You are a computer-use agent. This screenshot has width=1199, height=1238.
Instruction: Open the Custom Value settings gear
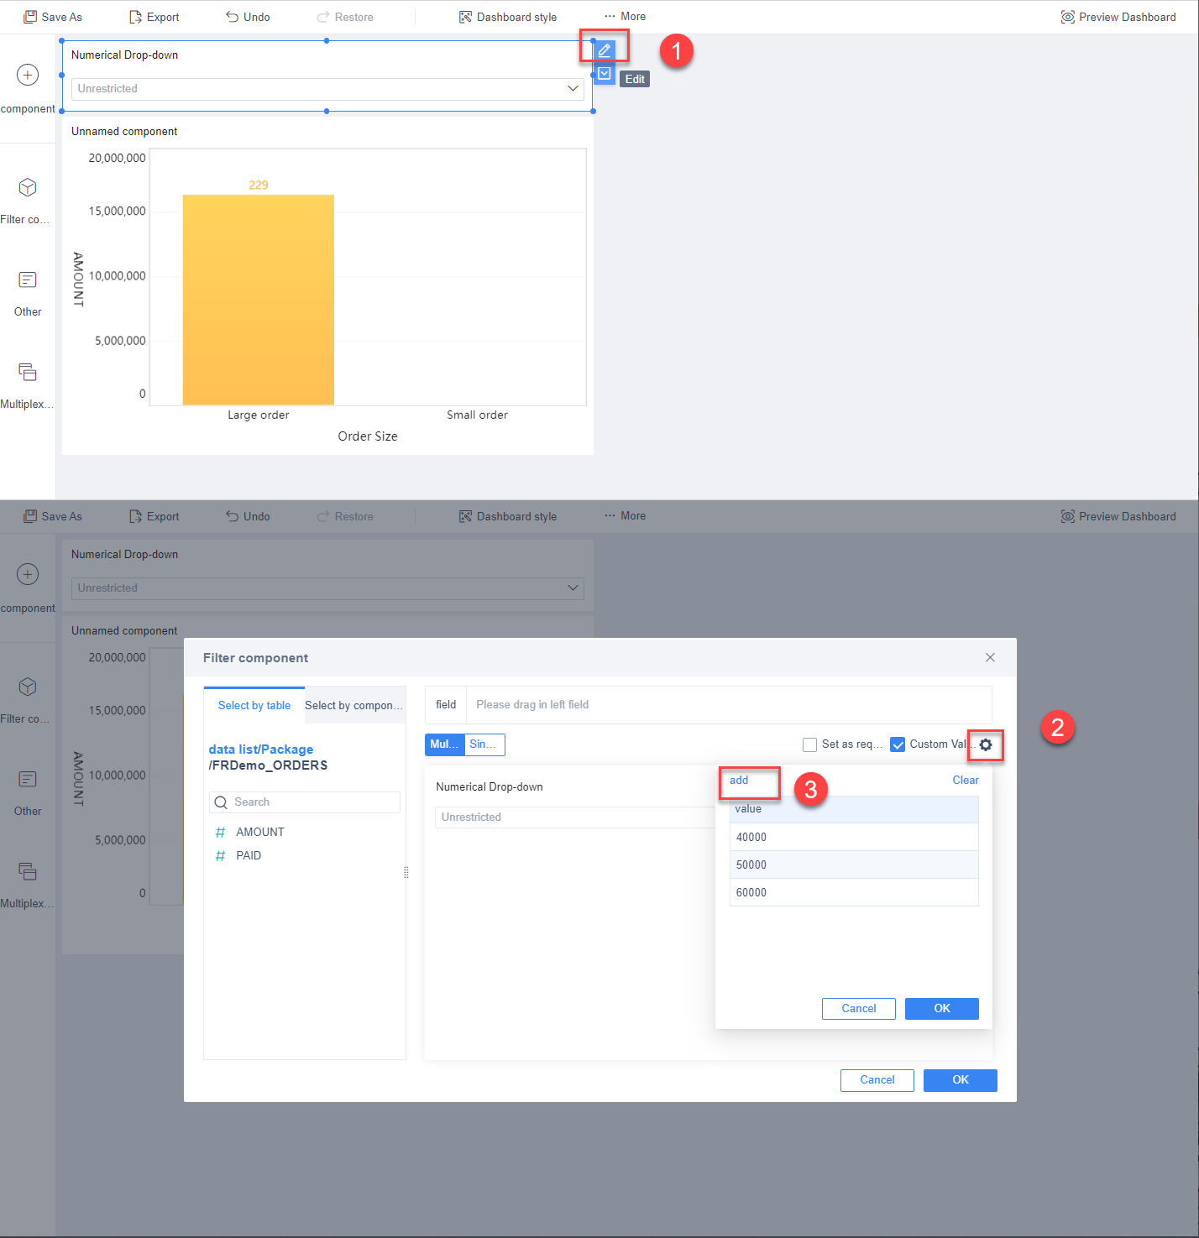[x=986, y=744]
